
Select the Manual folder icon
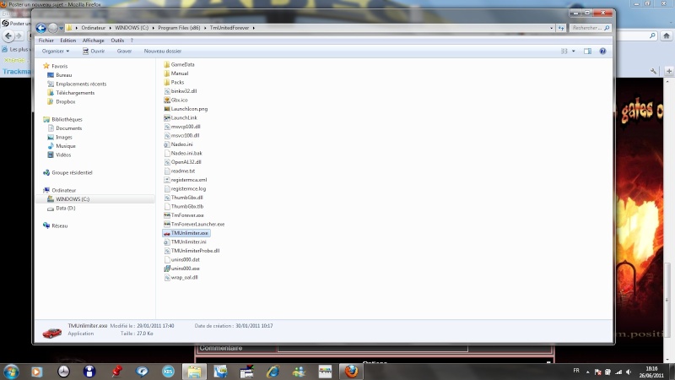(167, 73)
